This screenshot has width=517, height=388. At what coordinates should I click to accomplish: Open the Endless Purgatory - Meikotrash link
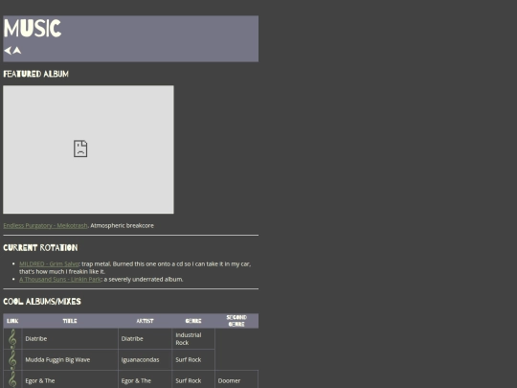(x=46, y=226)
